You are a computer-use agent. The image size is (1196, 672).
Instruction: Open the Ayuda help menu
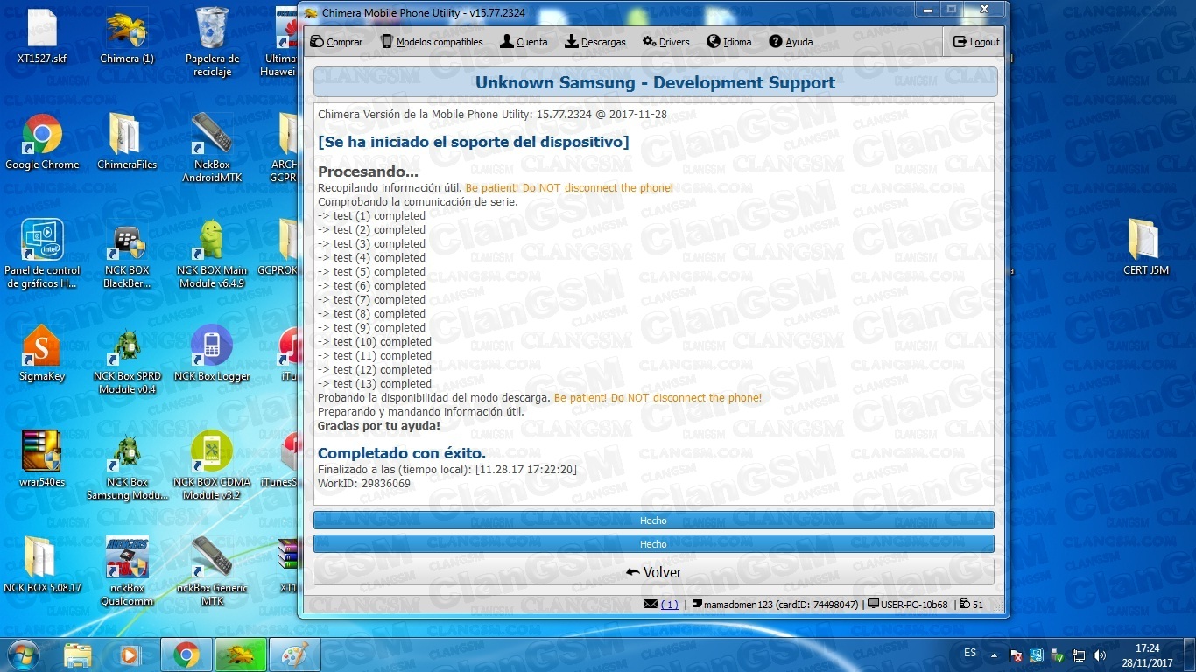(791, 42)
